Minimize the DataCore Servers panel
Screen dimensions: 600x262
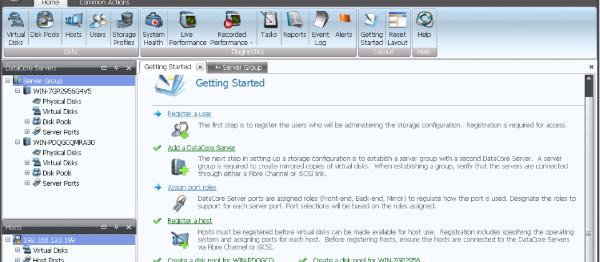pyautogui.click(x=104, y=68)
